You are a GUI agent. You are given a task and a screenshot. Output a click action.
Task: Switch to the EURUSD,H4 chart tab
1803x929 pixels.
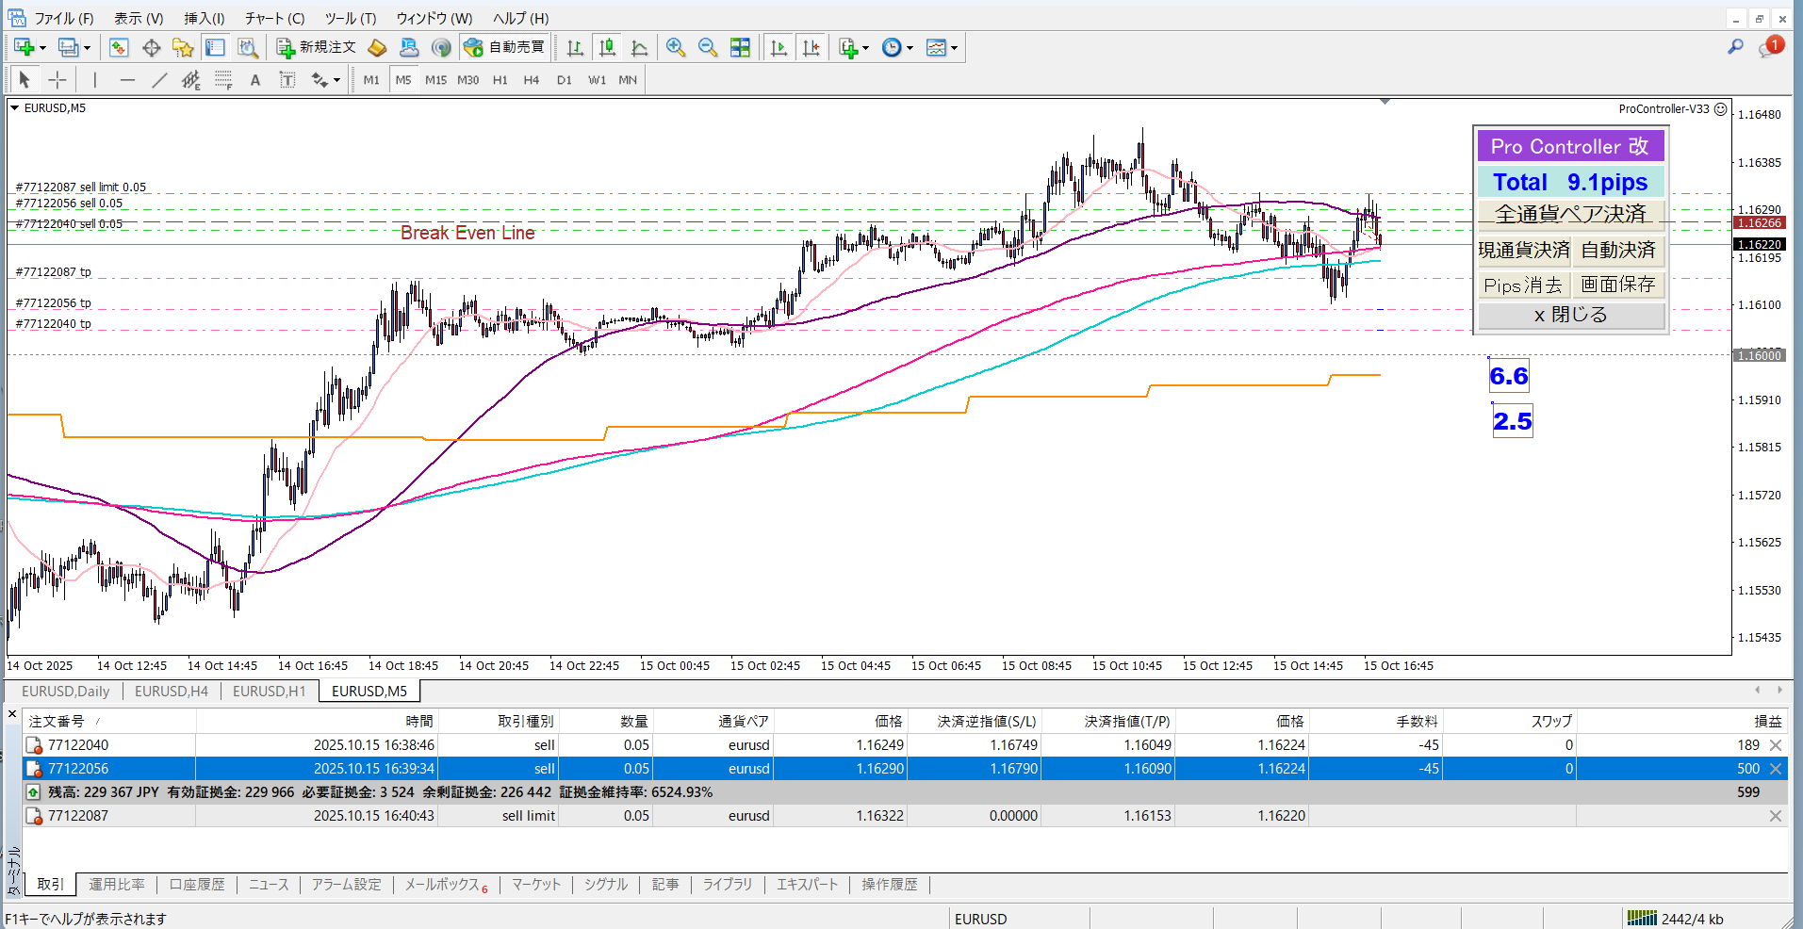coord(171,691)
